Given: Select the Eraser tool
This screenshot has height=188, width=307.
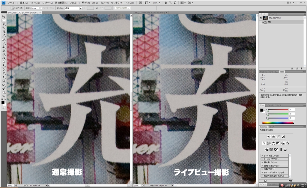Looking at the screenshot, I should 4,55.
